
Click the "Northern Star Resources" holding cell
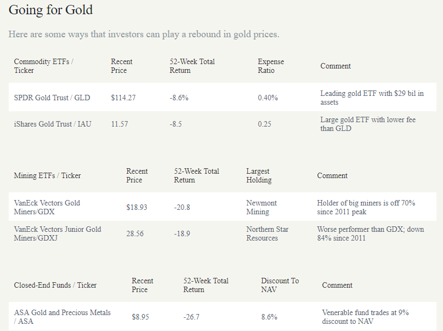click(x=267, y=233)
